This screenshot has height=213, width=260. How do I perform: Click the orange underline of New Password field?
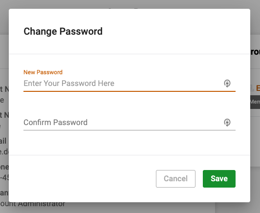click(x=130, y=91)
